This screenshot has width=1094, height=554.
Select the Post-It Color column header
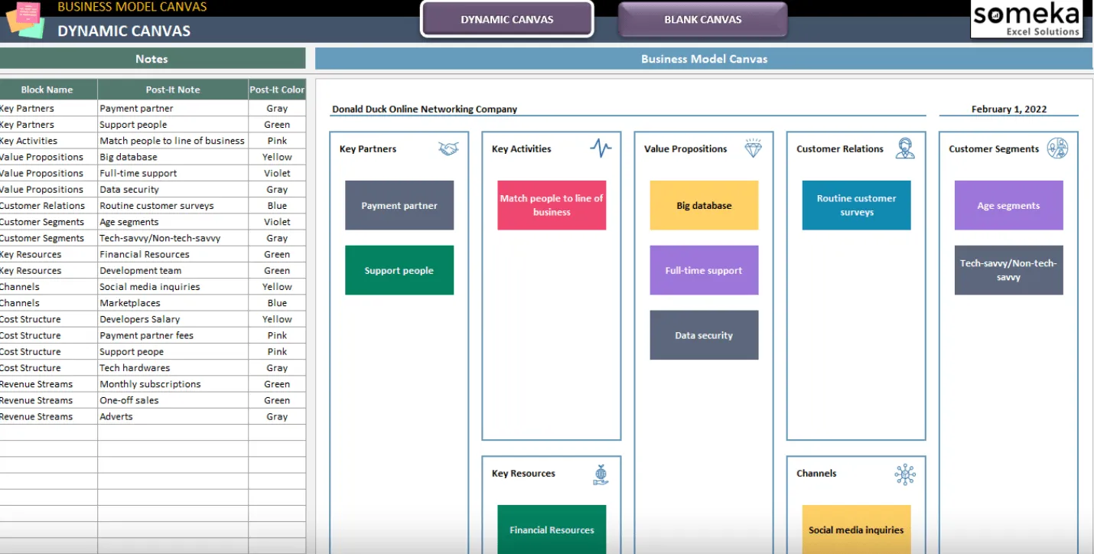277,90
